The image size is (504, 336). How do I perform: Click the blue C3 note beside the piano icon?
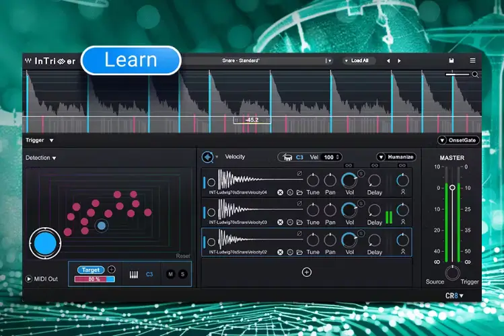coord(149,274)
